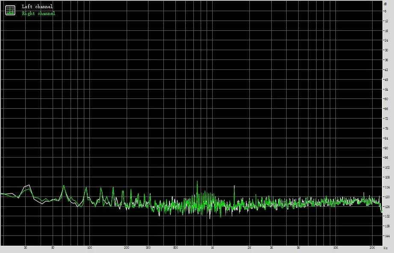Click the "200" frequency axis label
Image resolution: width=394 pixels, height=253 pixels.
pyautogui.click(x=127, y=248)
